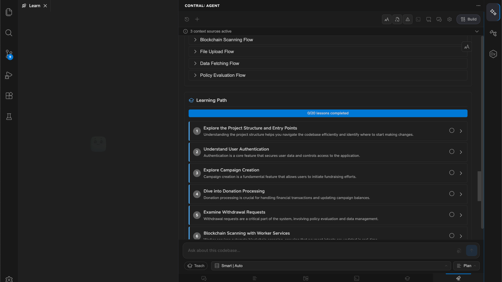Click lesson number 4 badge
Screen dimensions: 502x282
pyautogui.click(x=197, y=194)
